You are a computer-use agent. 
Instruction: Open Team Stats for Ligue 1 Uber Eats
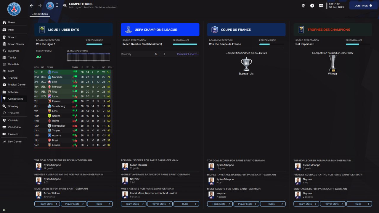(x=47, y=204)
